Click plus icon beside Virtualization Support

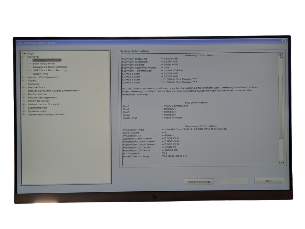pyautogui.click(x=23, y=104)
